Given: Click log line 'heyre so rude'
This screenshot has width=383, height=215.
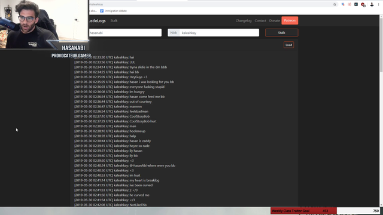Looking at the screenshot, I should click(x=112, y=146).
